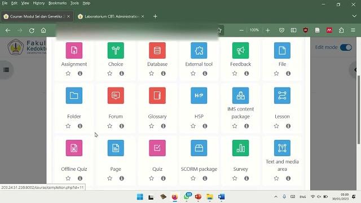The width and height of the screenshot is (361, 203).
Task: Select the File resource icon
Action: [x=282, y=50]
